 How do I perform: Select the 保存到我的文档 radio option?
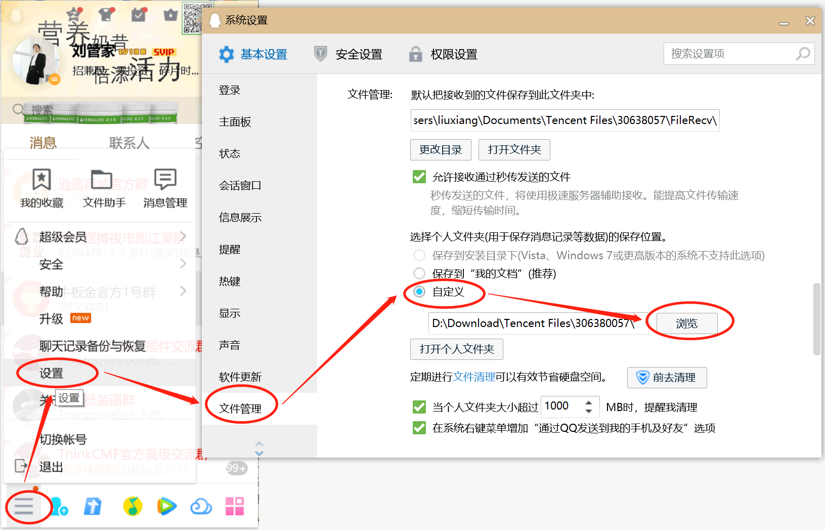tap(419, 273)
